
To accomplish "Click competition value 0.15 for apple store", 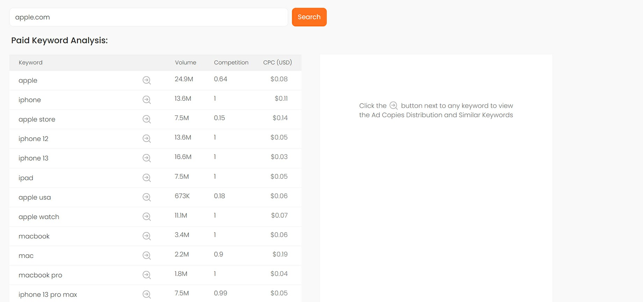I will click(x=219, y=118).
